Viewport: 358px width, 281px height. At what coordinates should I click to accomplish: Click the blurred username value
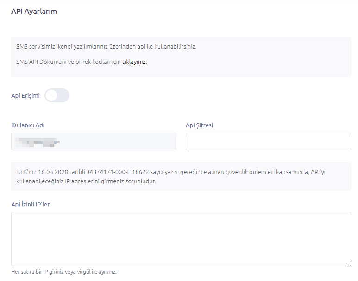point(38,142)
